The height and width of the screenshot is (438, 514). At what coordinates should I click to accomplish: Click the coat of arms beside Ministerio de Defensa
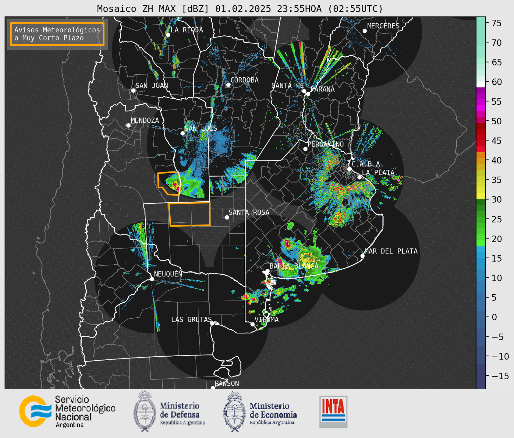(144, 411)
